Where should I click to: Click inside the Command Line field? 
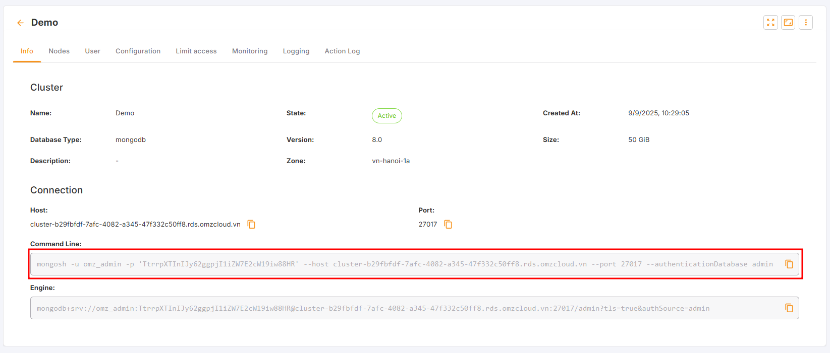point(404,264)
